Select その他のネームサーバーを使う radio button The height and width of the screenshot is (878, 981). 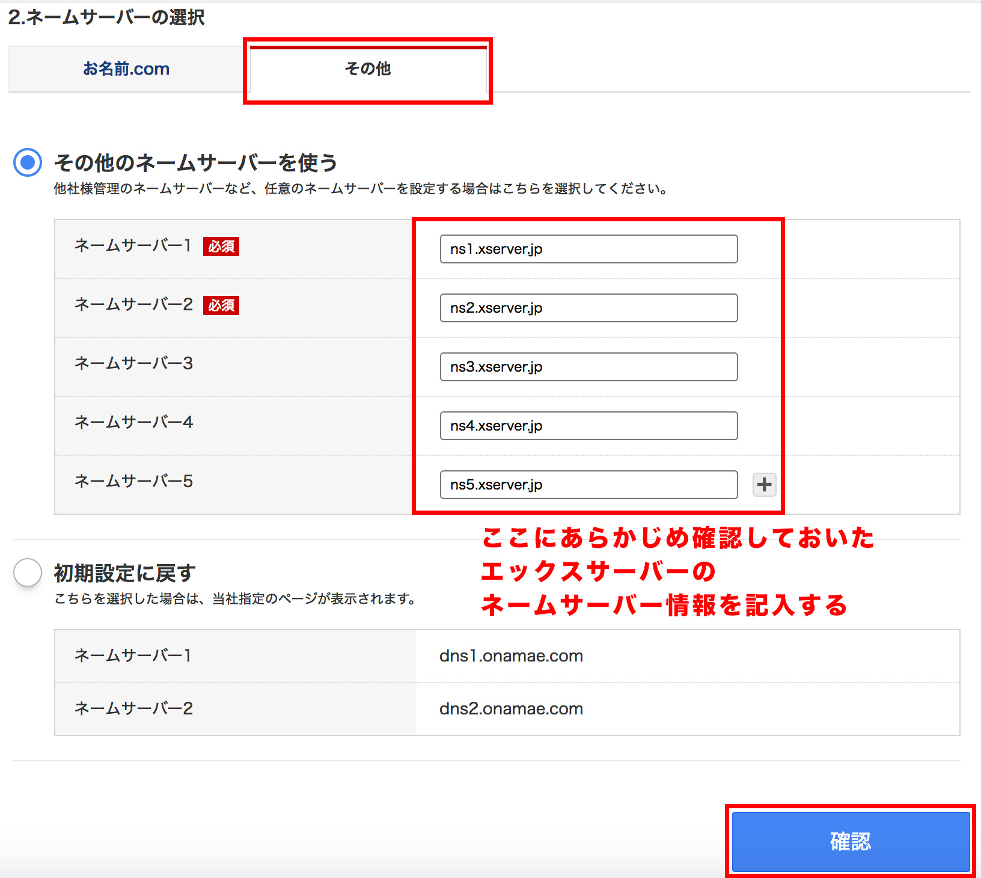pos(28,162)
